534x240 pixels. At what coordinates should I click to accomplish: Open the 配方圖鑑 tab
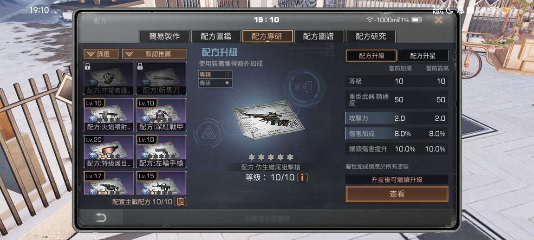coord(215,36)
